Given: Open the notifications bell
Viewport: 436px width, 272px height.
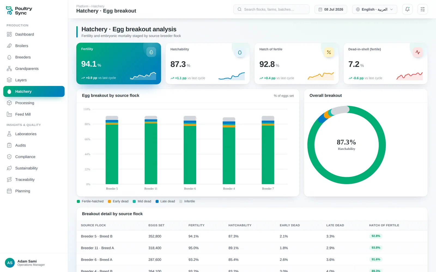Looking at the screenshot, I should coord(407,9).
